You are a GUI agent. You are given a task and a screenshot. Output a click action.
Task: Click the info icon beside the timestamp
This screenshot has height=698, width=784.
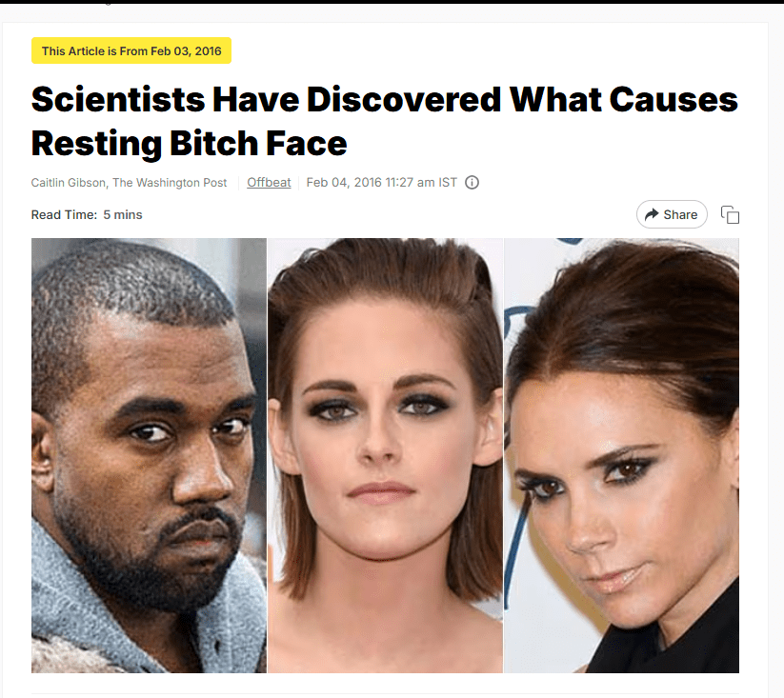point(472,183)
